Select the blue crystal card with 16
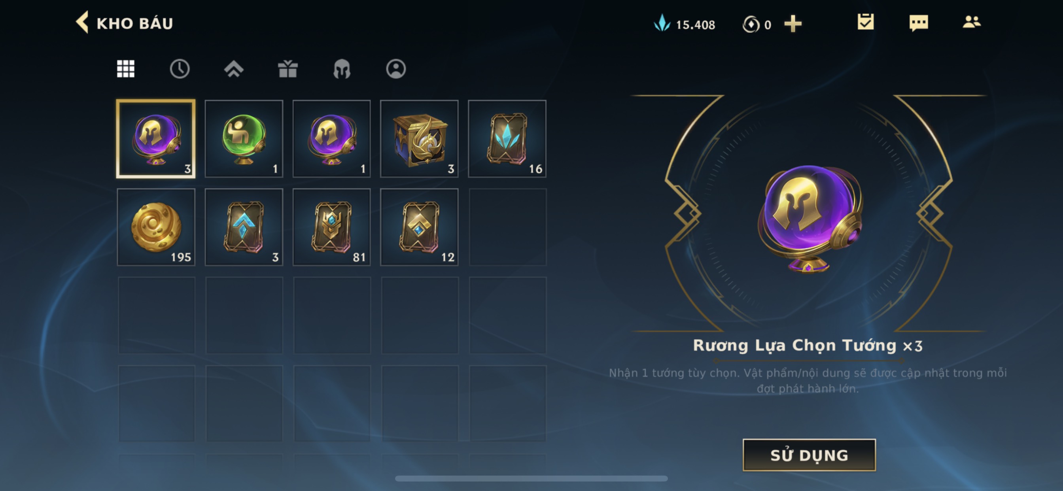Screen dimensions: 1063x491 [x=507, y=139]
